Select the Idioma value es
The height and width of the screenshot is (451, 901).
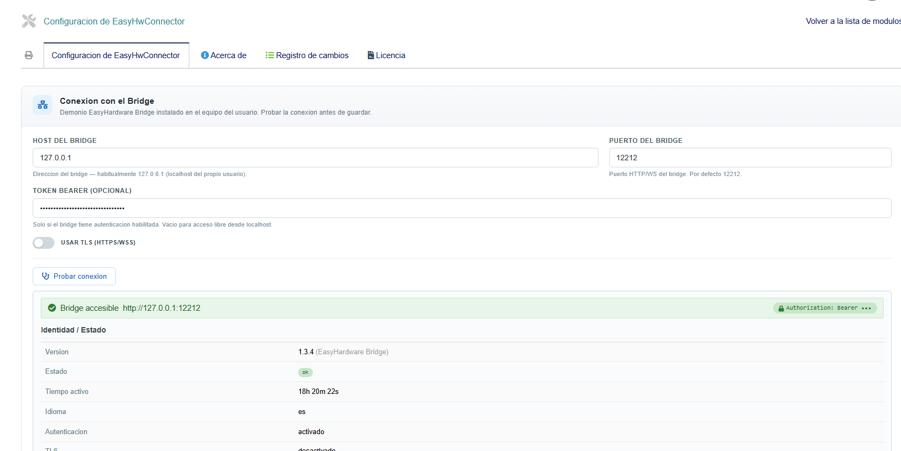click(302, 412)
